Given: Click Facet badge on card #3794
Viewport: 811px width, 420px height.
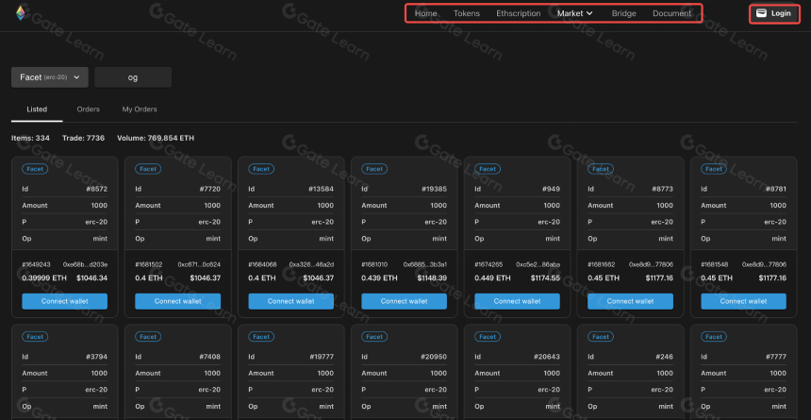Looking at the screenshot, I should point(35,337).
